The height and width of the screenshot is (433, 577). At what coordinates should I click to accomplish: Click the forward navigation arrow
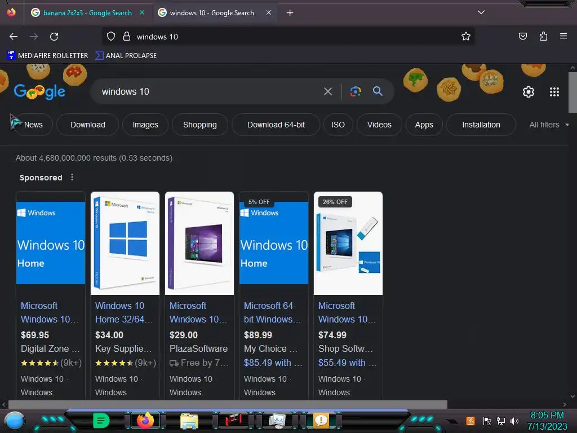tap(34, 37)
